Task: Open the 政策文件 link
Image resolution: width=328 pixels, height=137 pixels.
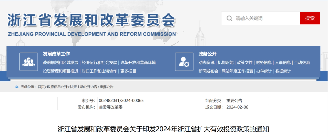Action: 244,63
